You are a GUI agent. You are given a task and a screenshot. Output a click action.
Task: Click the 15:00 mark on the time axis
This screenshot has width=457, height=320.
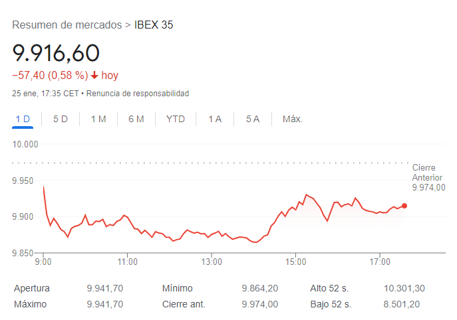pyautogui.click(x=295, y=262)
